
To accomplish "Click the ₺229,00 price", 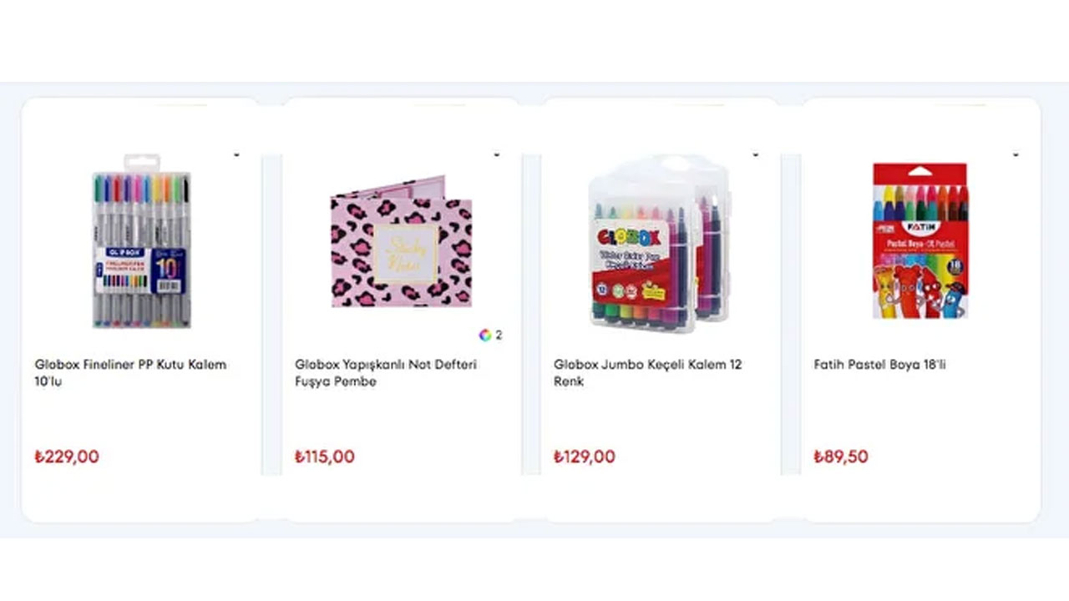I will (67, 457).
